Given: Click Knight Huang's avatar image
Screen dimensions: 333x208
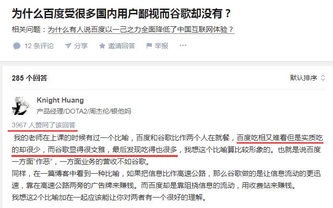Looking at the screenshot, I should [x=21, y=106].
